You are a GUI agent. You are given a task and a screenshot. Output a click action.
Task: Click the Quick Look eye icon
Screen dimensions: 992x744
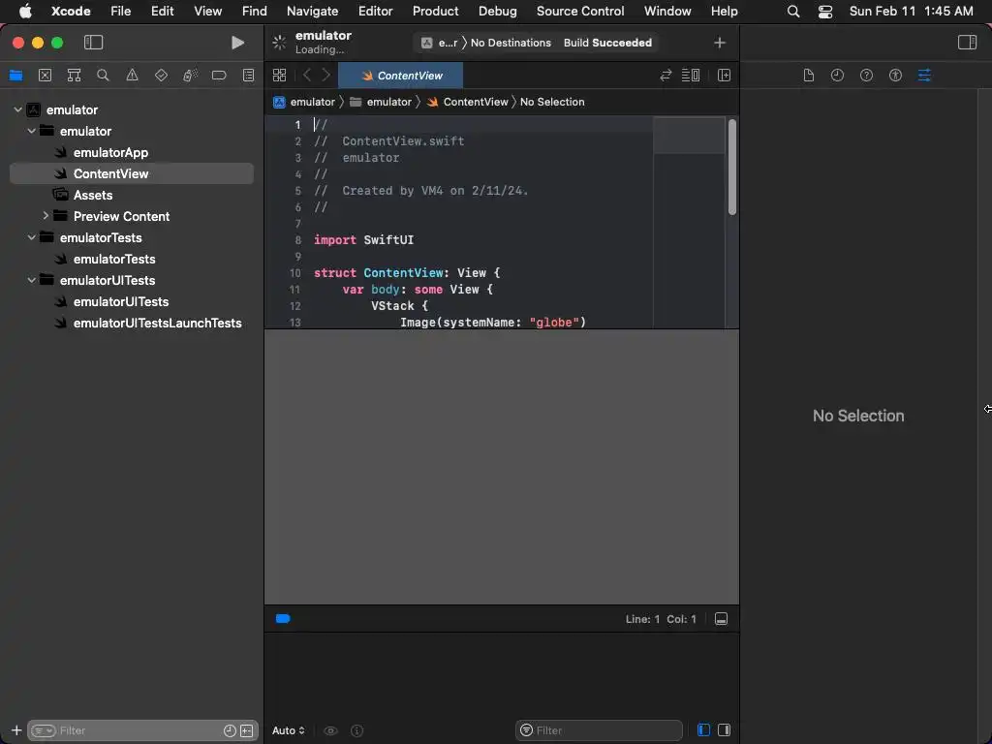(330, 730)
